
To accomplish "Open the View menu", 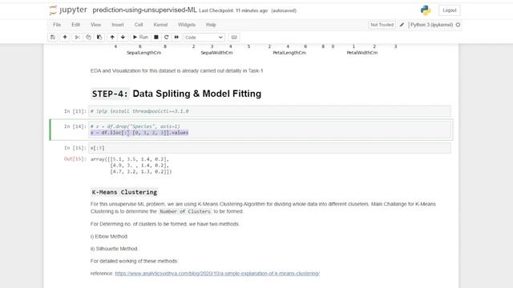I will coord(95,25).
